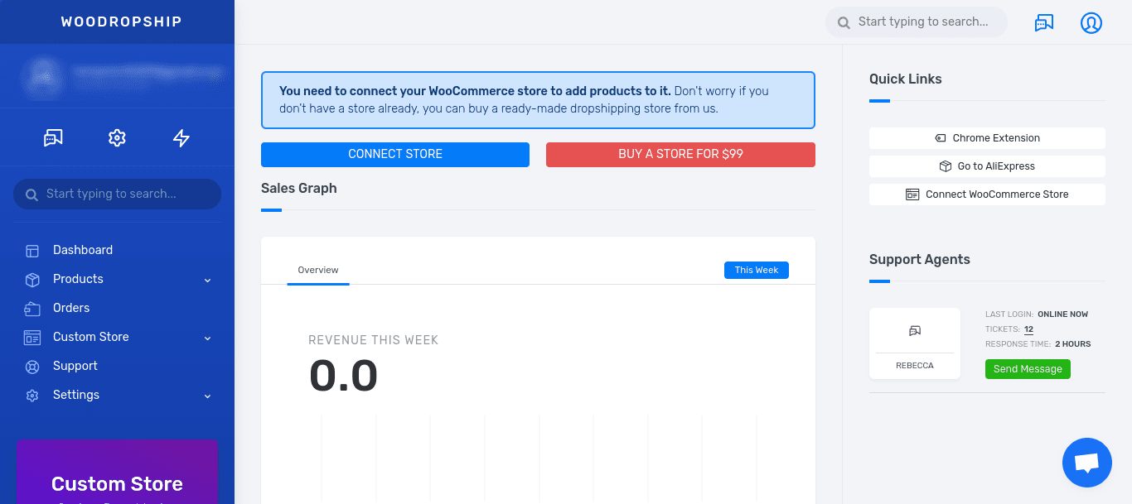Expand the Custom Store menu chevron
Image resolution: width=1132 pixels, height=504 pixels.
[208, 338]
